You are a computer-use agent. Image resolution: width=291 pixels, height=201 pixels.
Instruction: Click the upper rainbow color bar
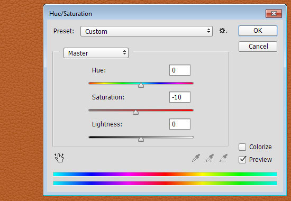click(165, 174)
